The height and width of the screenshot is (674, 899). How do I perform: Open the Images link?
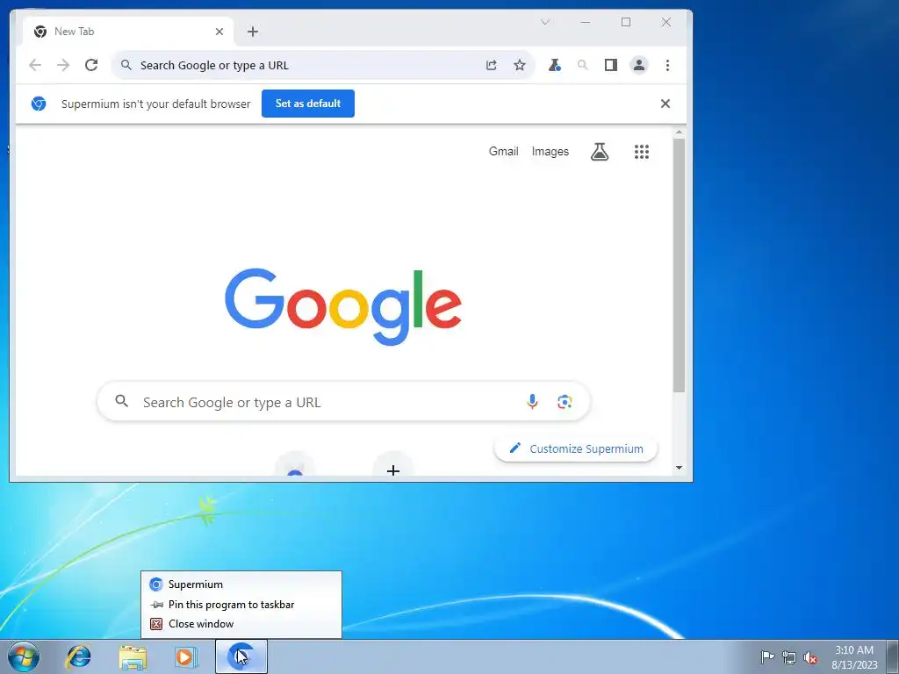pos(550,151)
